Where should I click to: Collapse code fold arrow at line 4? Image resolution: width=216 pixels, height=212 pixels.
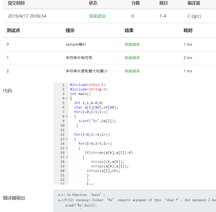67,98
